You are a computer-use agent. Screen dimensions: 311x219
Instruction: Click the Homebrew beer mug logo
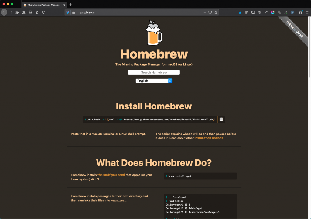pyautogui.click(x=154, y=33)
